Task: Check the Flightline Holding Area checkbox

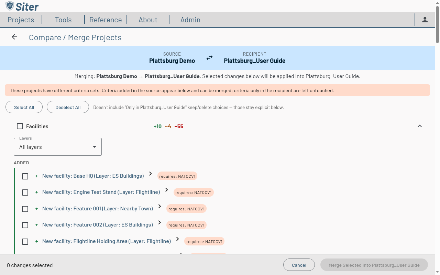Action: click(25, 242)
